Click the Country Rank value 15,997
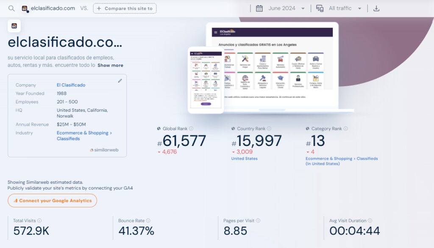434x248 pixels. 259,141
